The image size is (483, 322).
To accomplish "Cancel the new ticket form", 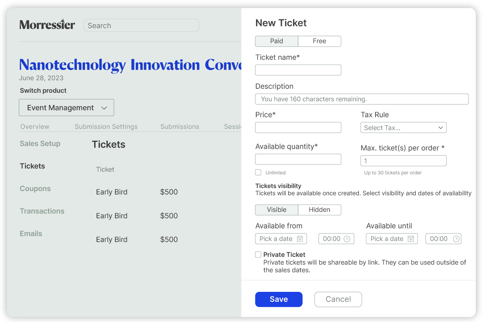I will 338,299.
